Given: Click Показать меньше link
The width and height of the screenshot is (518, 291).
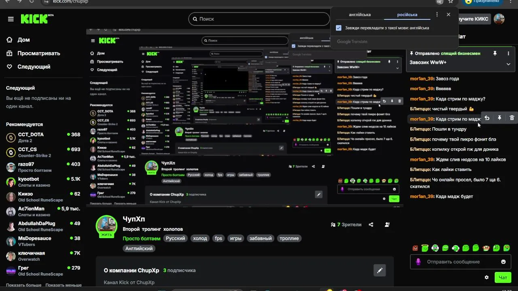Looking at the screenshot, I should tap(64, 285).
